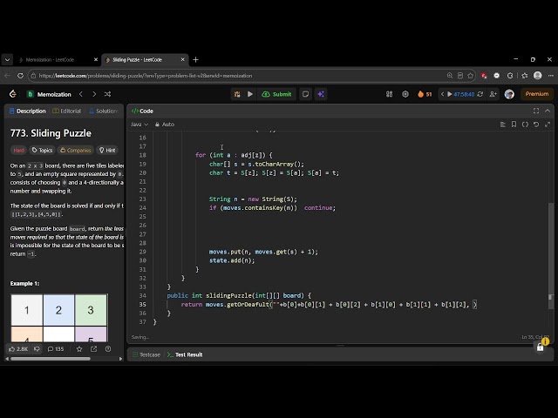Open the help question mark icon
The width and height of the screenshot is (558, 418).
108,349
